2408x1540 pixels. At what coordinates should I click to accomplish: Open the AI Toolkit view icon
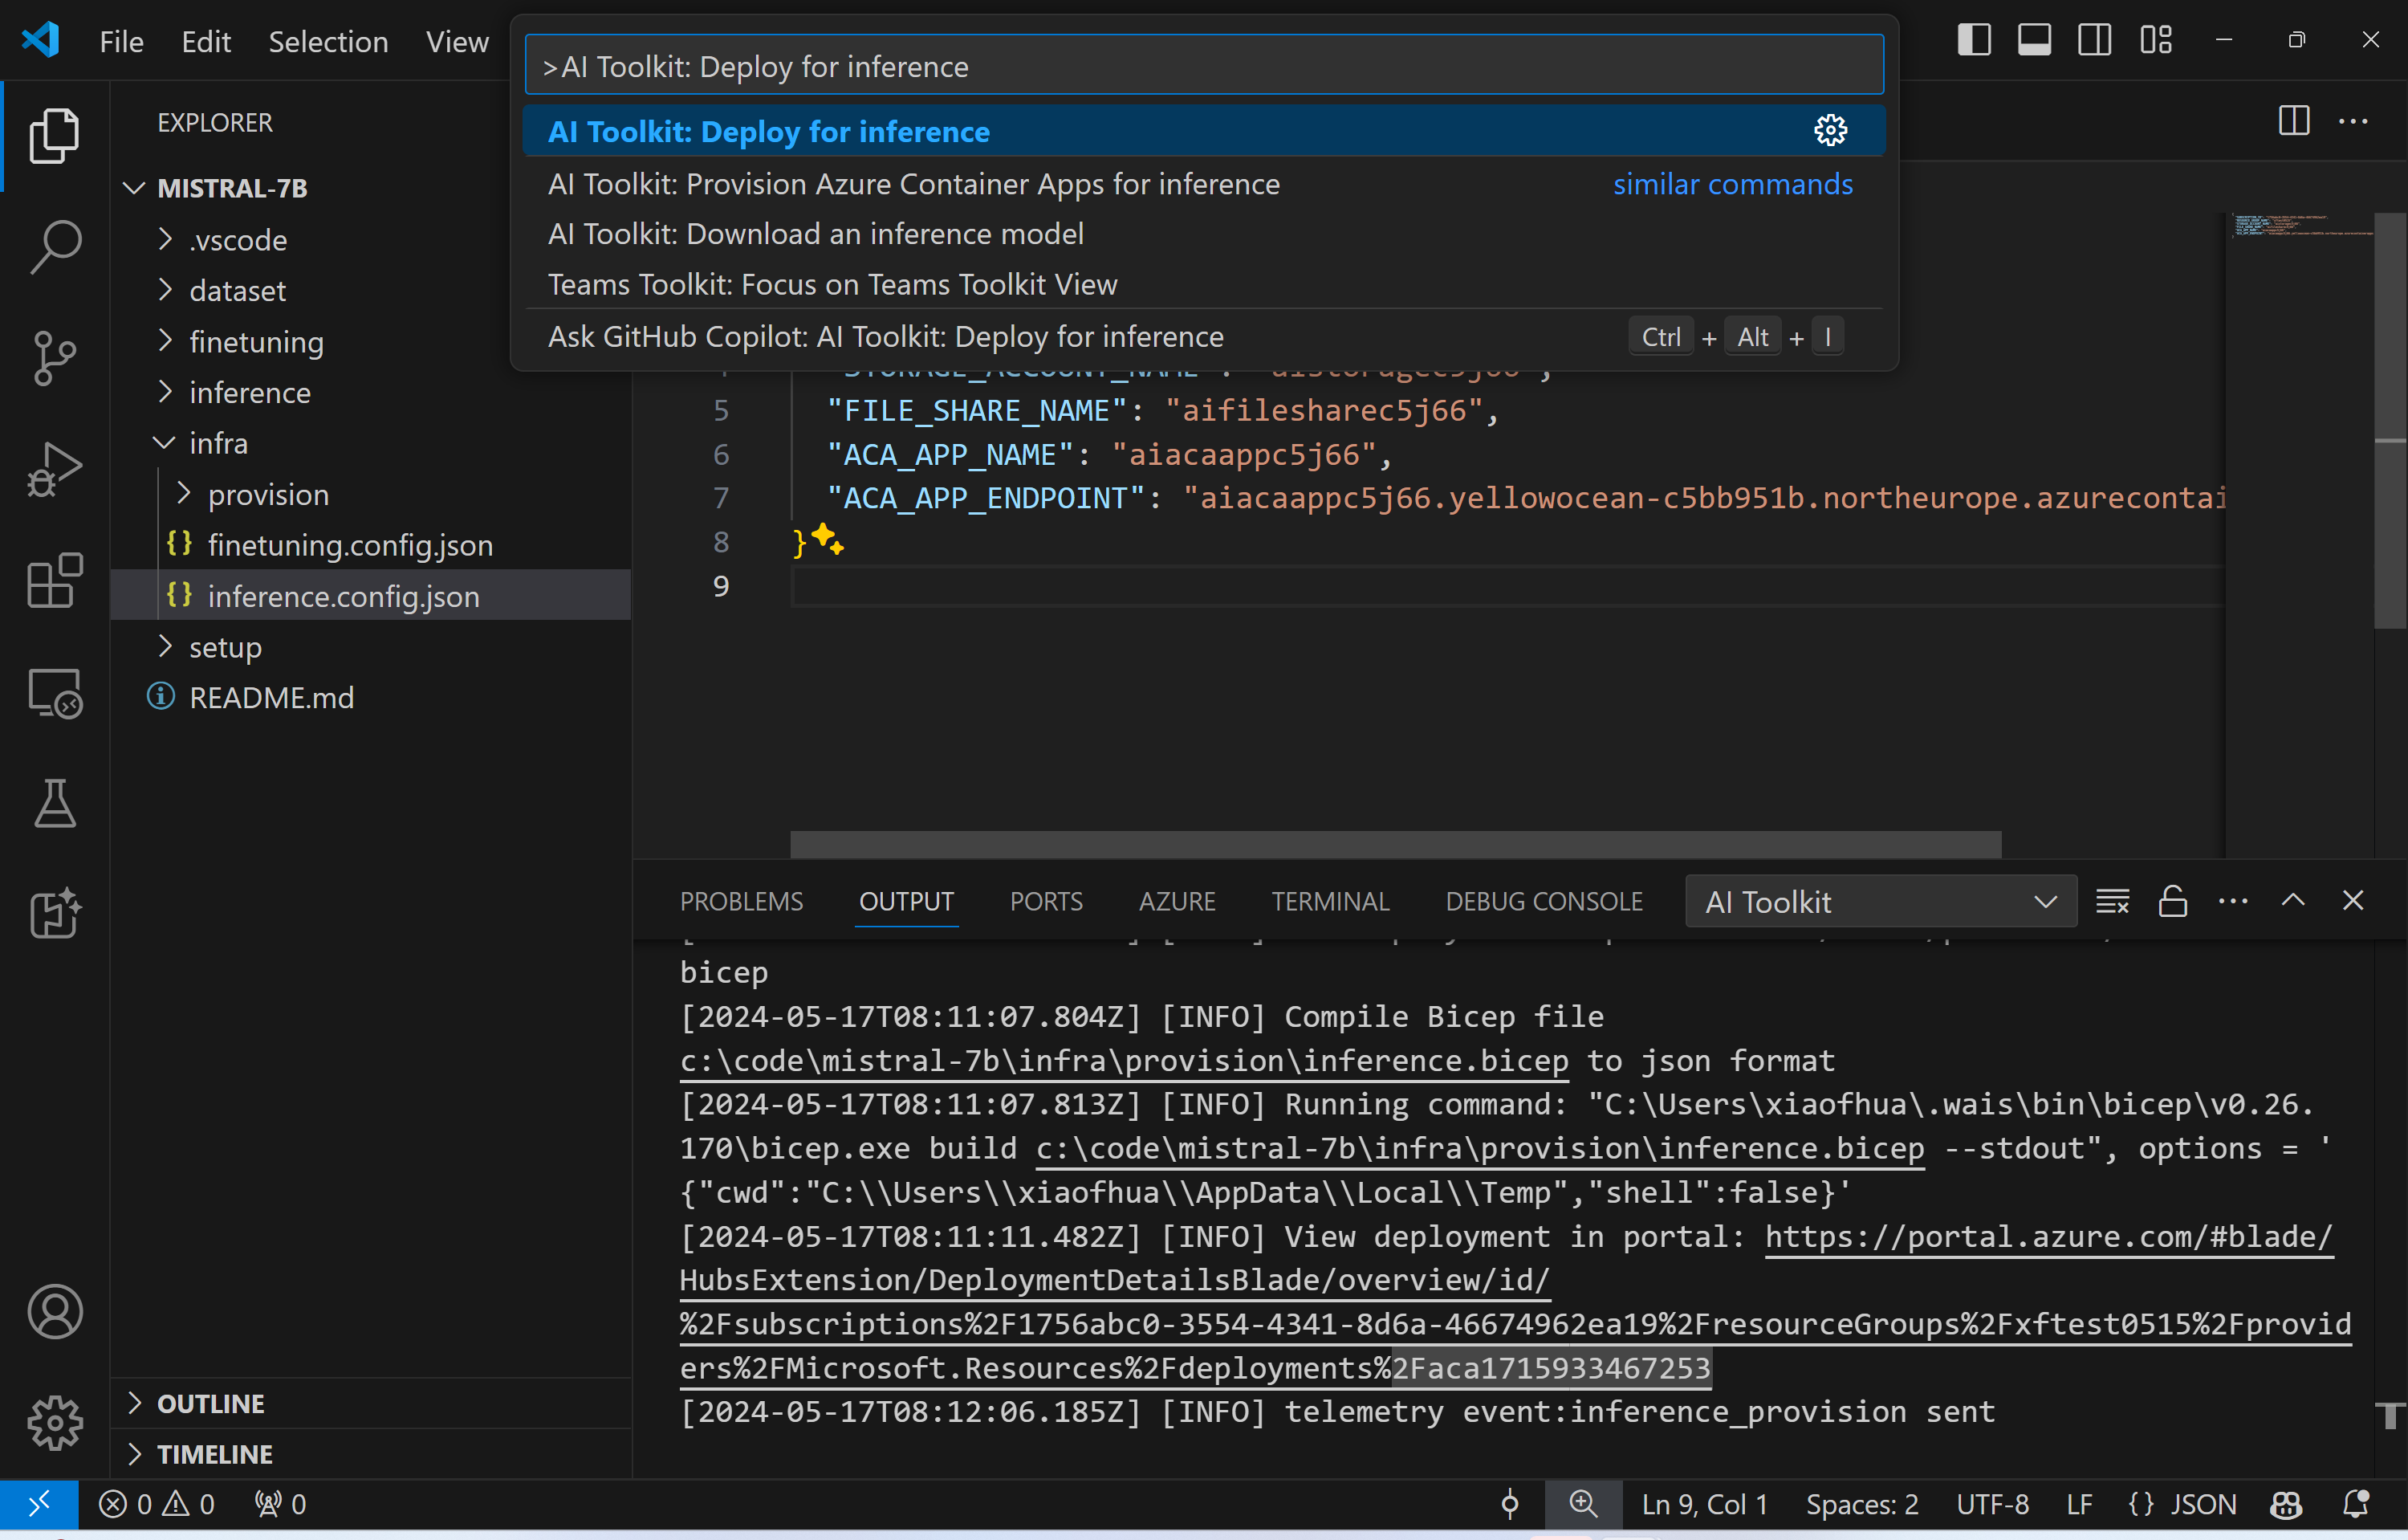click(x=55, y=913)
